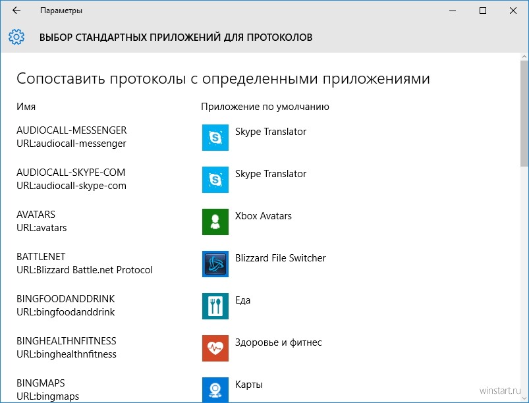Minimize the Параметры window
This screenshot has width=529, height=403.
pyautogui.click(x=453, y=11)
